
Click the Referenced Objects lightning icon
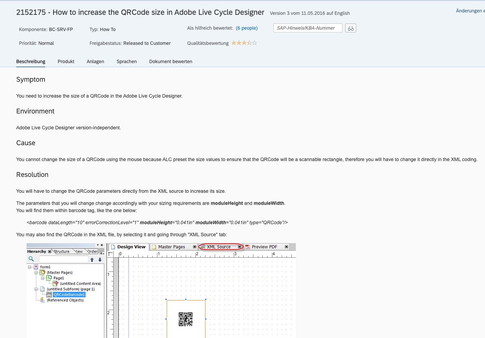pyautogui.click(x=42, y=300)
